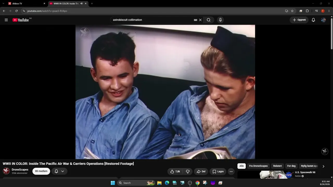The width and height of the screenshot is (333, 187).
Task: Select the WWII IN COLOR tab
Action: 68,4
